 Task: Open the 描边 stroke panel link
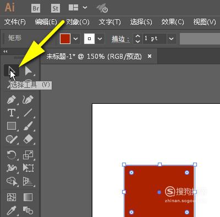pos(120,39)
